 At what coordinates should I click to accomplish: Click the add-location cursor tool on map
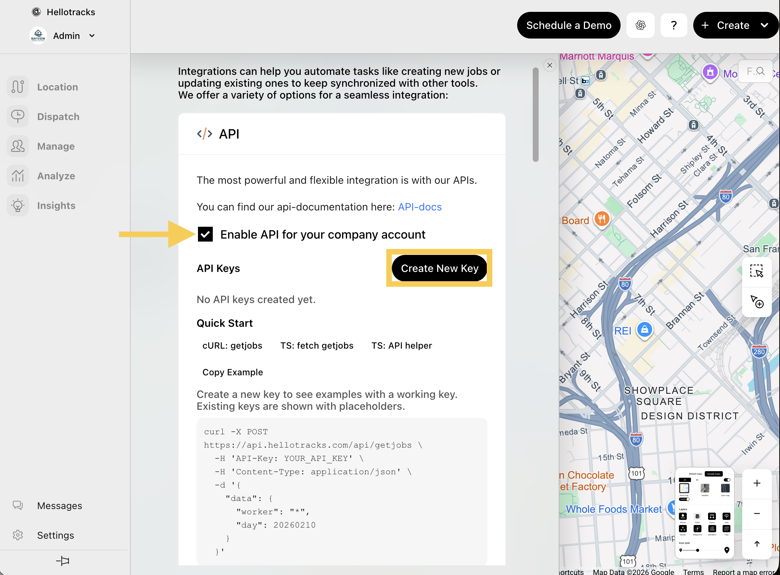point(756,302)
